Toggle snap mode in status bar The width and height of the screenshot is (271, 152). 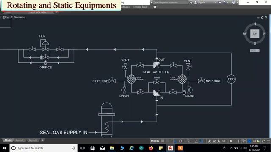point(167,141)
